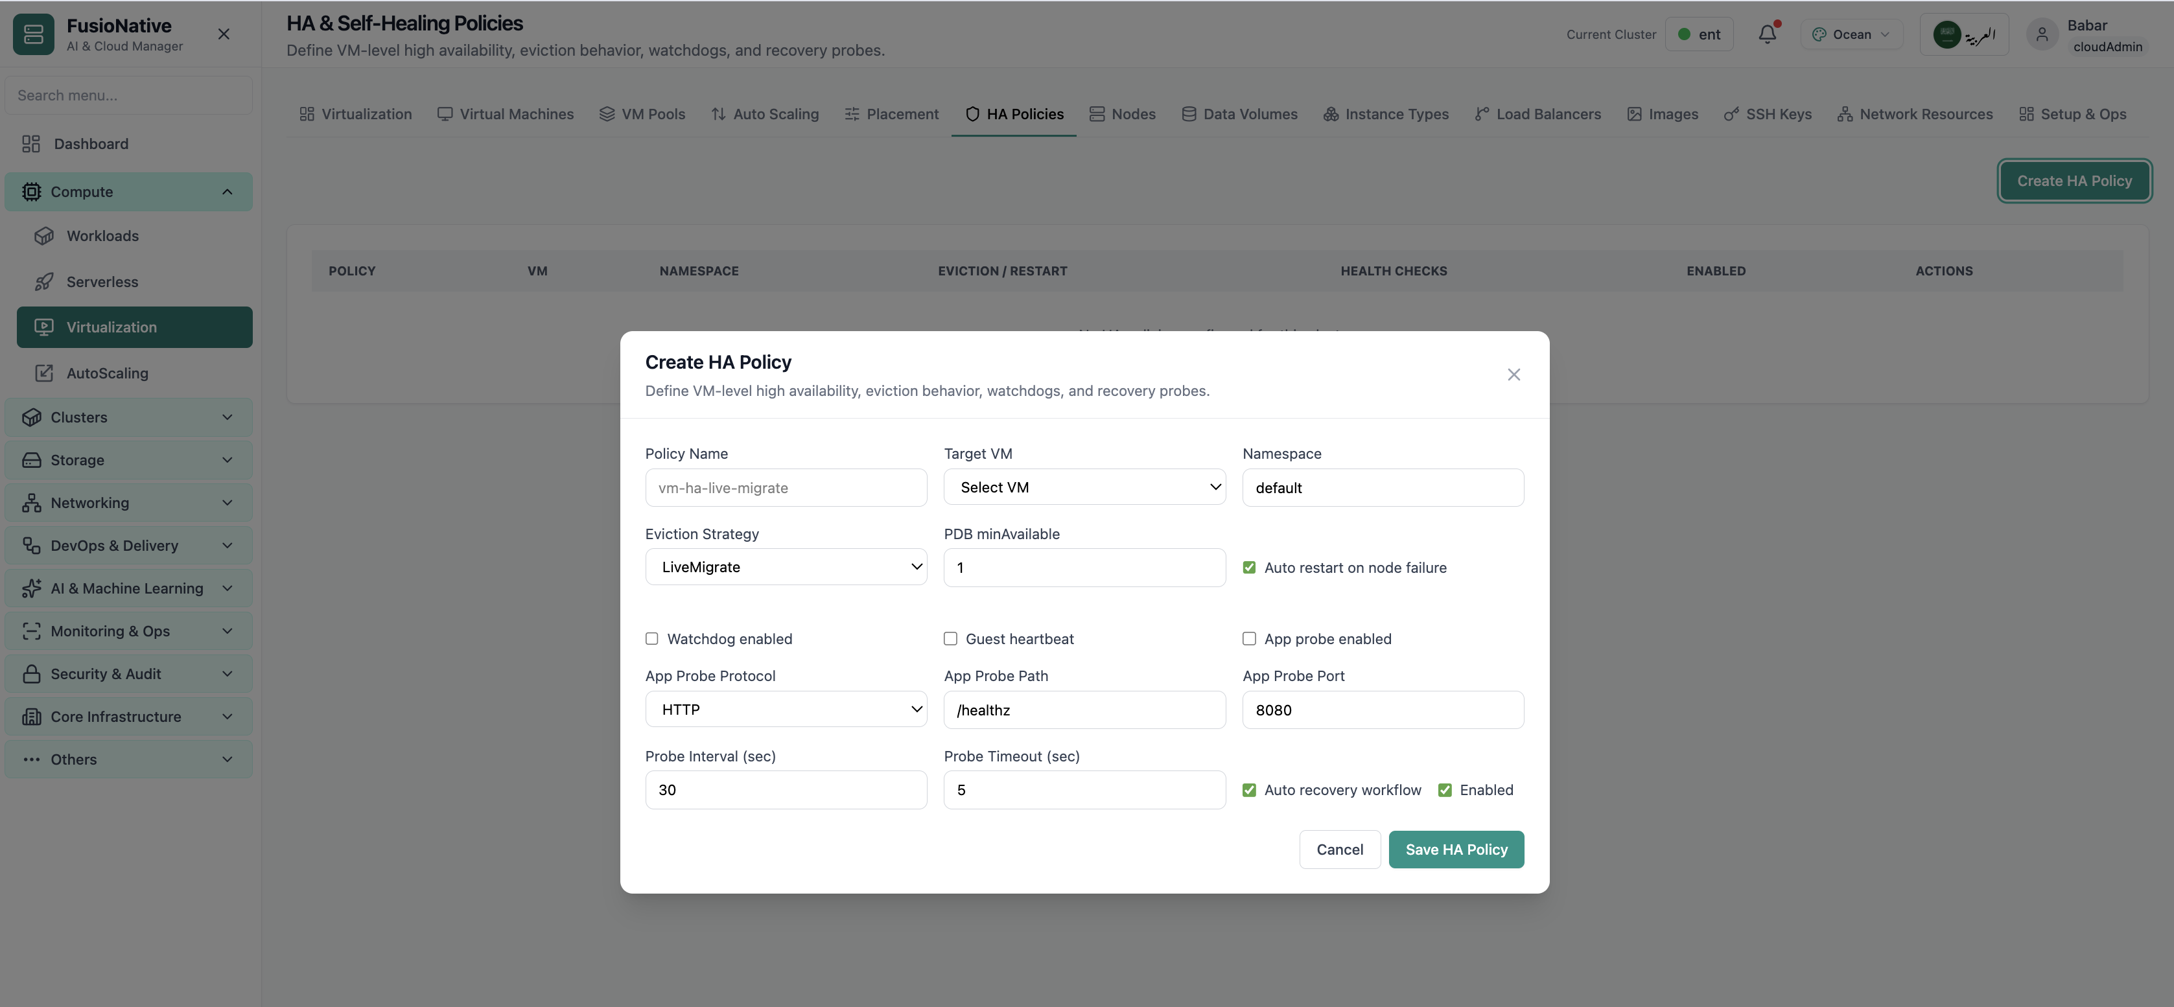Screen dimensions: 2174x1007
Task: Focus the PDB minAvailable field
Action: click(1084, 568)
